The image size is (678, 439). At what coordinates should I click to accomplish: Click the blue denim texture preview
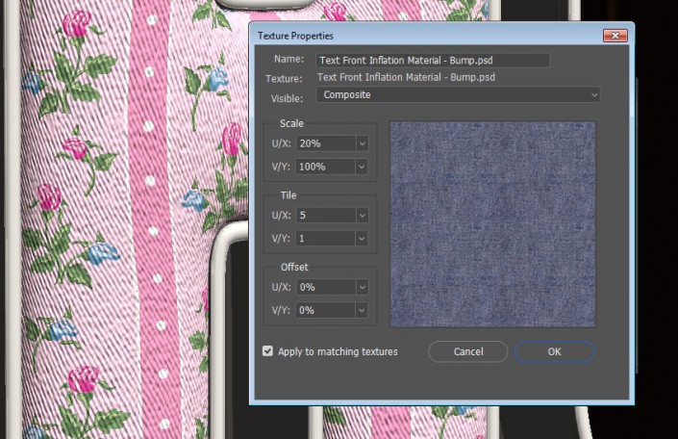(x=492, y=223)
